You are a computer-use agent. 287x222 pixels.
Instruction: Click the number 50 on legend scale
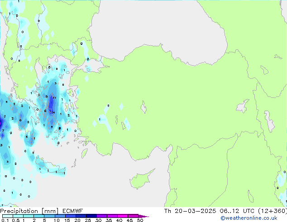coord(140,220)
